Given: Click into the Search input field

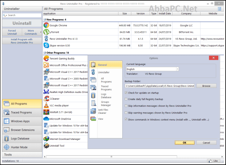Looking at the screenshot, I should [x=24, y=15].
